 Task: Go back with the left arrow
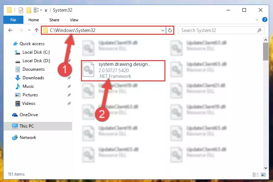pos(10,30)
